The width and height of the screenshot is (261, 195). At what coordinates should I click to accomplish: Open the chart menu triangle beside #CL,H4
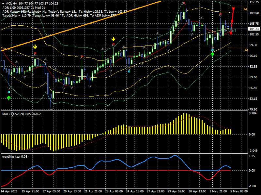click(x=3, y=4)
